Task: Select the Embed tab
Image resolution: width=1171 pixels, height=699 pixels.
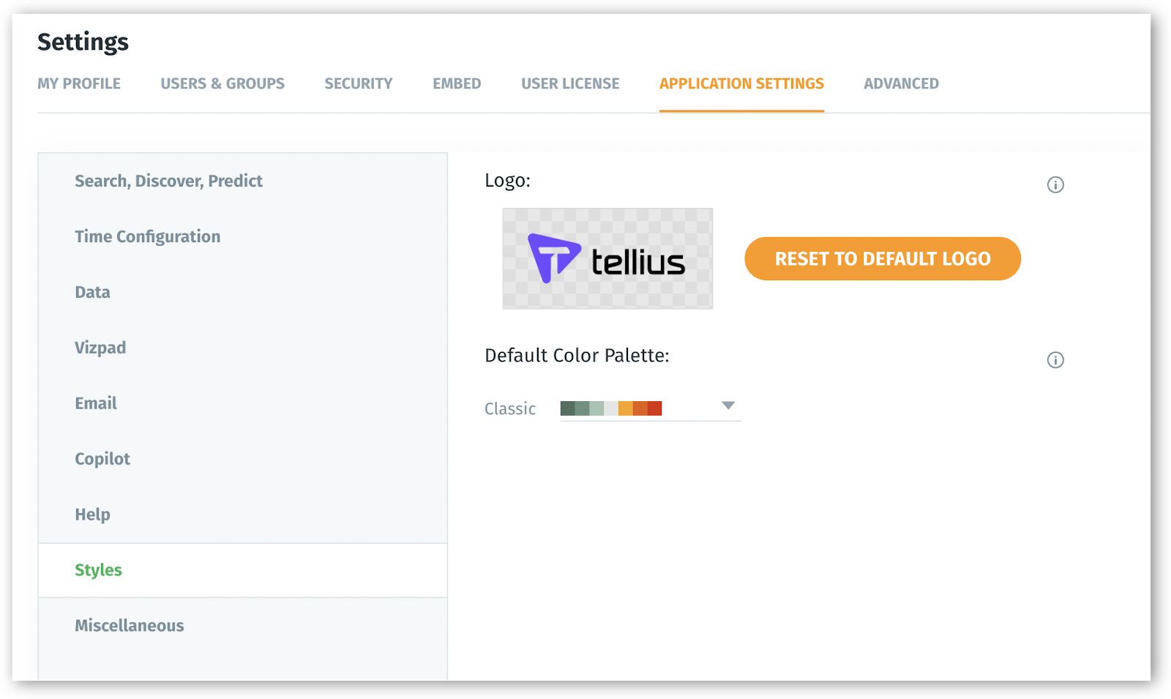Action: point(457,83)
